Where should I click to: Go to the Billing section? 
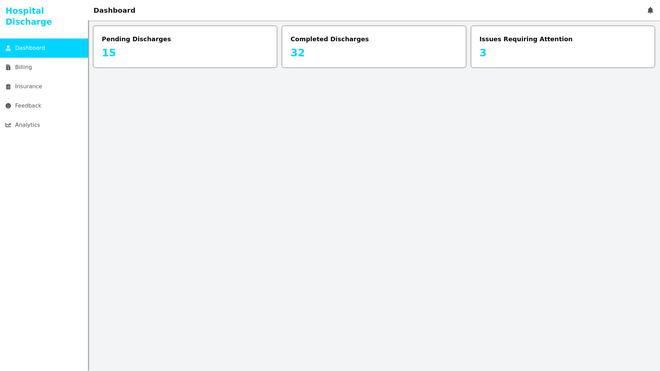(23, 67)
